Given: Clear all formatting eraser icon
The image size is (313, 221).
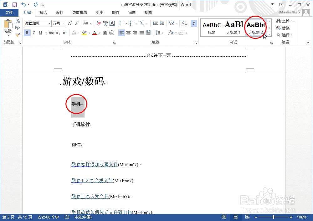Looking at the screenshot, I should (x=99, y=23).
